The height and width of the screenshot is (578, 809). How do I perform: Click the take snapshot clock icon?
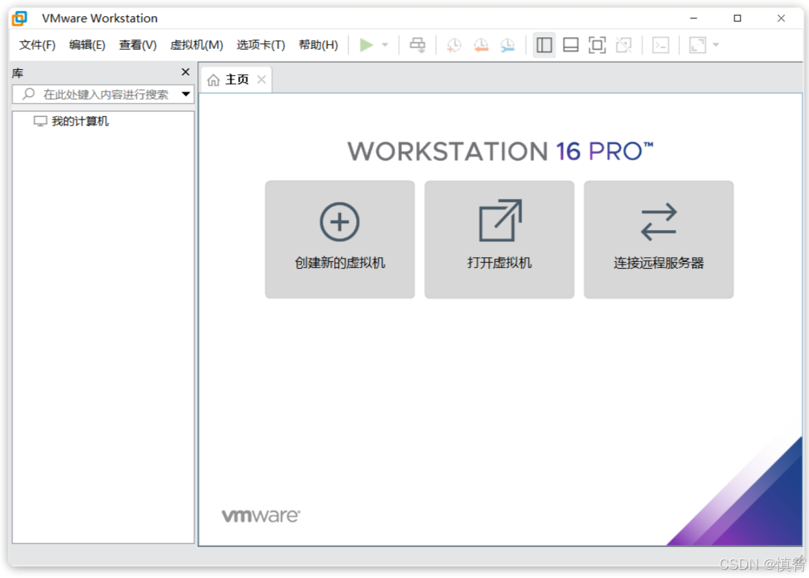coord(454,45)
